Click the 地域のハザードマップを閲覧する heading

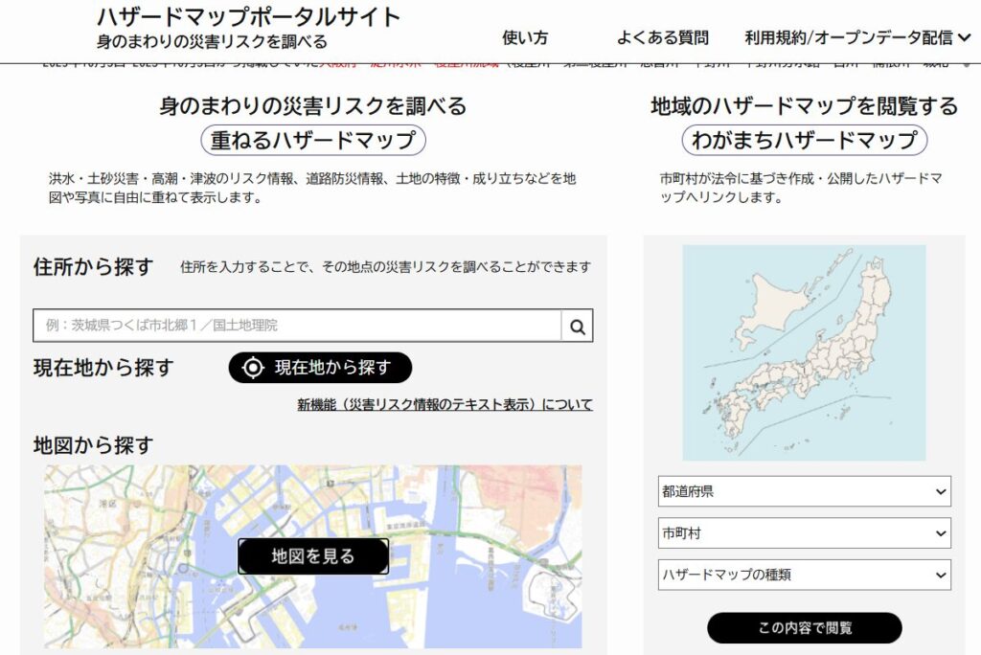pos(804,105)
